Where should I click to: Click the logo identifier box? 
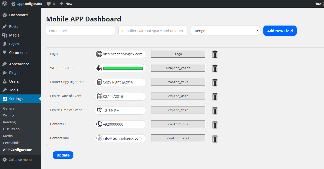[178, 54]
